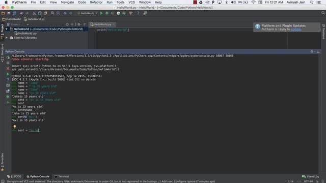
Task: Show console help question mark icon
Action: click(x=8, y=80)
